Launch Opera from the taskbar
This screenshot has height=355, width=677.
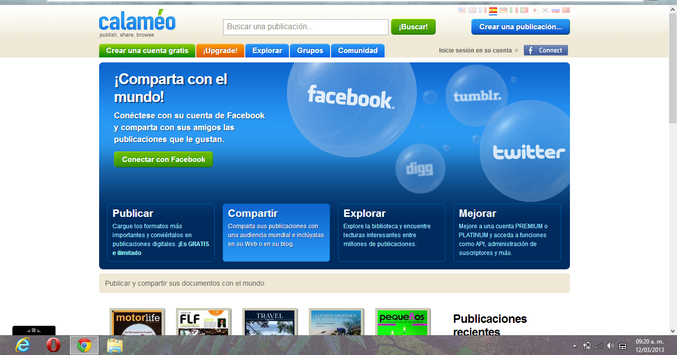click(54, 346)
